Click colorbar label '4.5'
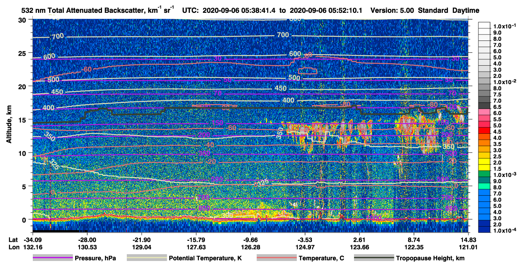This screenshot has height=267, width=520. tap(497, 132)
